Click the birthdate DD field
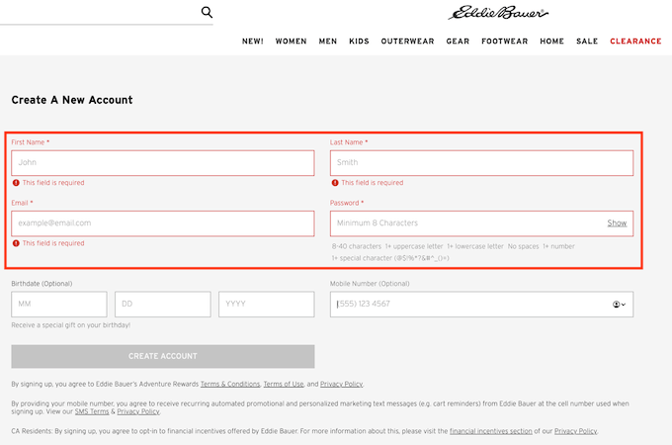Image resolution: width=672 pixels, height=445 pixels. (x=163, y=305)
